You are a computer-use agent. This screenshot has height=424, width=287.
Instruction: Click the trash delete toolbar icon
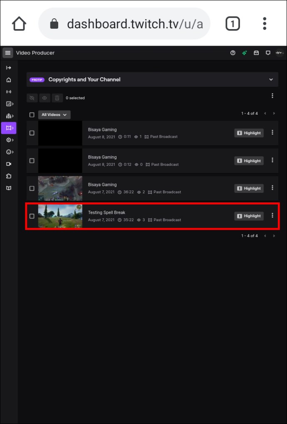[x=57, y=98]
